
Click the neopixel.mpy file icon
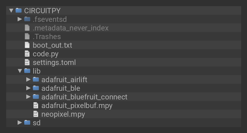click(x=36, y=114)
